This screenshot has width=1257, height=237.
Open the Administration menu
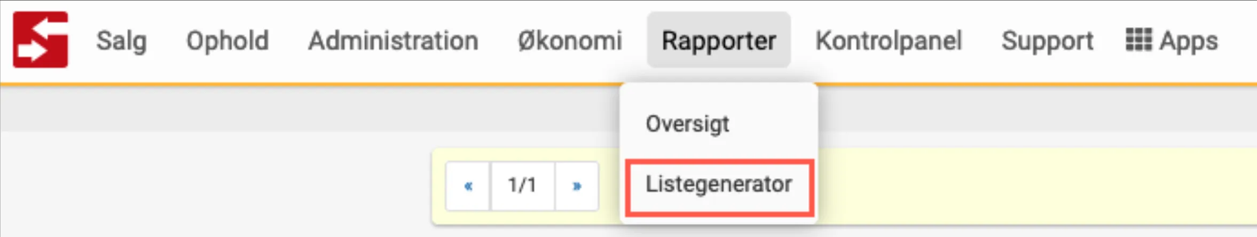tap(393, 41)
